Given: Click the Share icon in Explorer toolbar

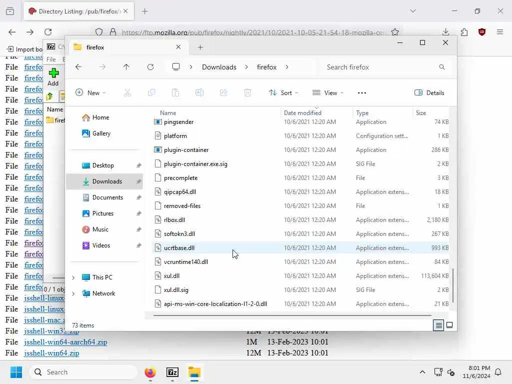Looking at the screenshot, I should pos(223,92).
